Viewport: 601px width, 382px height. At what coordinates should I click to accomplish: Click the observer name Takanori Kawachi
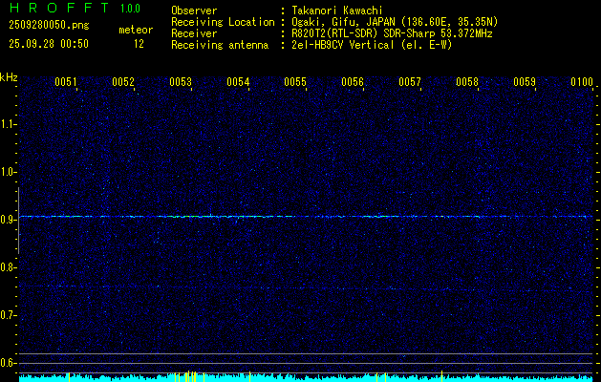(337, 11)
